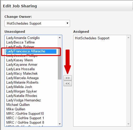Choose MRC /GoHire Support10 entry
The image size is (133, 130).
click(x=25, y=114)
